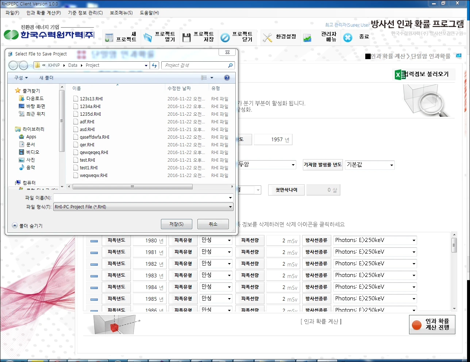
Task: Select file 123s13.RHI
Action: pos(91,99)
